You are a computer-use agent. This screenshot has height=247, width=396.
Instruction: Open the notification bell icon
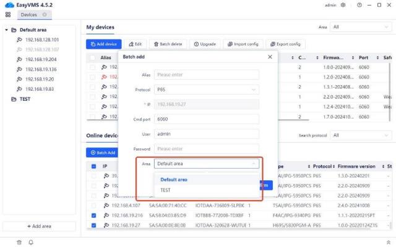(30, 241)
